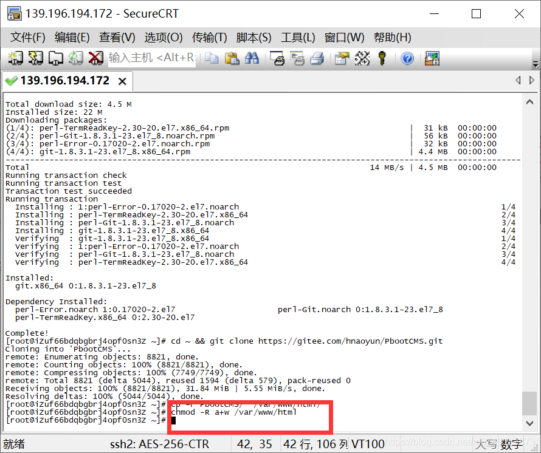The width and height of the screenshot is (541, 453).
Task: Open the 工具(L) menu
Action: (298, 37)
